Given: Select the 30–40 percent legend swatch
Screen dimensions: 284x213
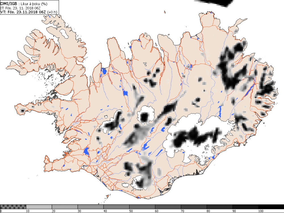Looking at the screenshot, I should pyautogui.click(x=91, y=207).
